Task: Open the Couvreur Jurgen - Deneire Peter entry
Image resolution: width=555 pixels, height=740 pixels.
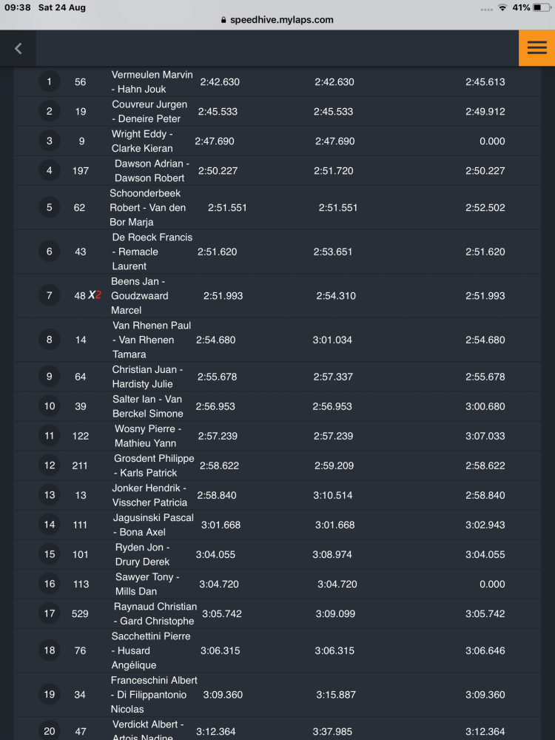Action: pos(277,112)
